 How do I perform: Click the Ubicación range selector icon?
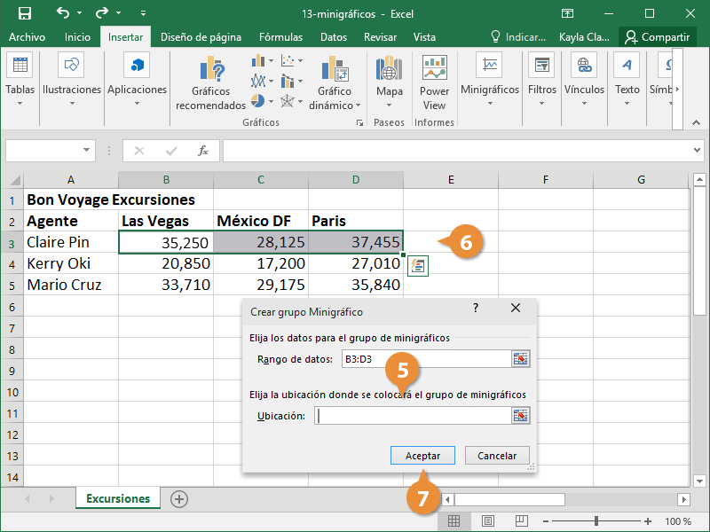click(520, 416)
